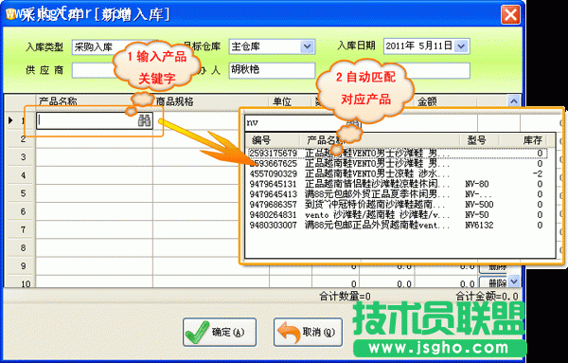Click the binoculars search icon in product name cell
The width and height of the screenshot is (568, 363).
click(x=145, y=120)
